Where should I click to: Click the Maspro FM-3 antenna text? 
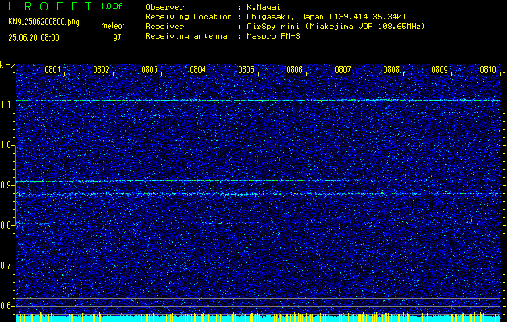pyautogui.click(x=273, y=36)
